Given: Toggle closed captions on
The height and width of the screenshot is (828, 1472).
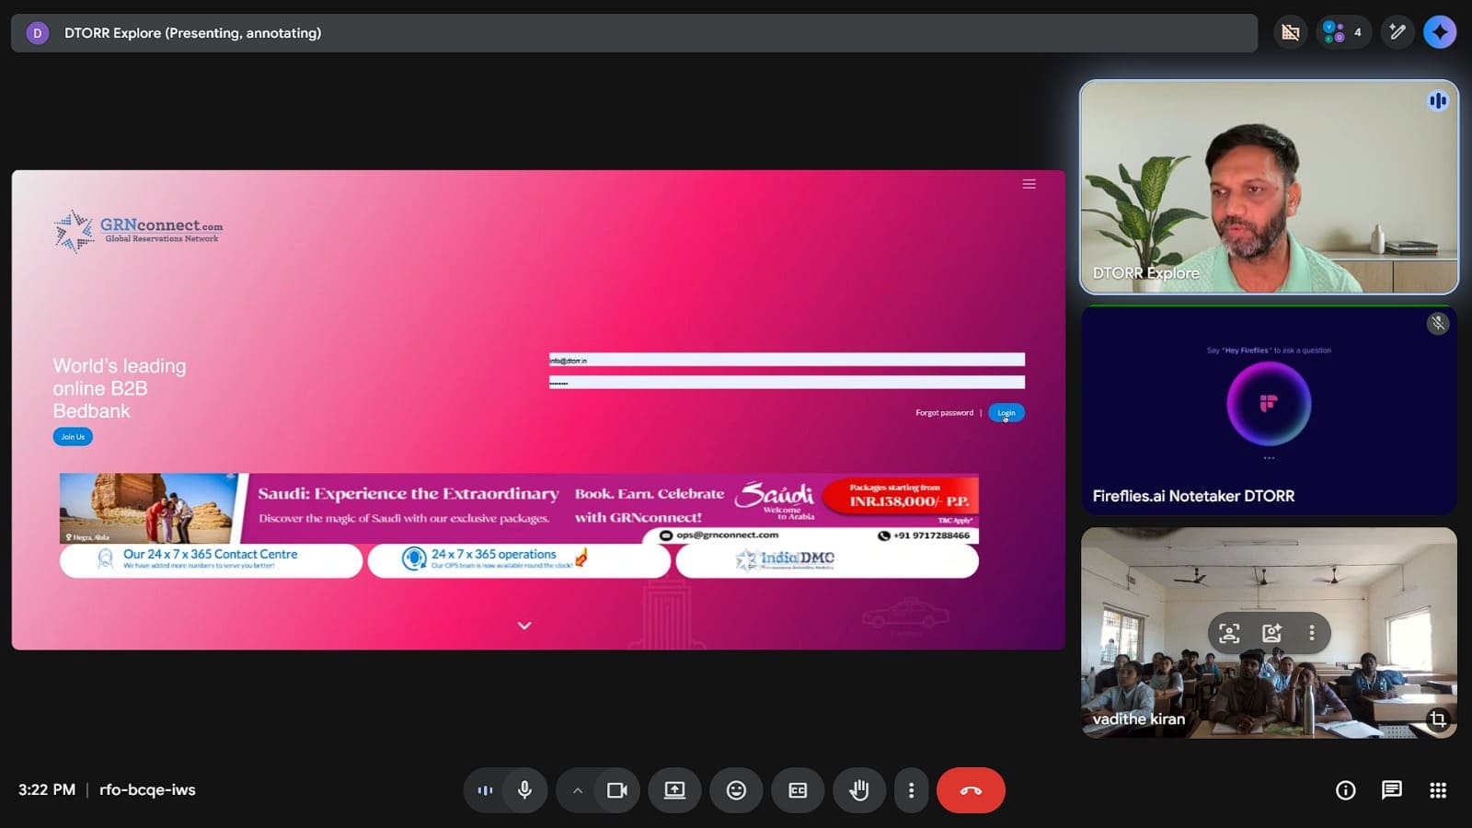Looking at the screenshot, I should (798, 790).
